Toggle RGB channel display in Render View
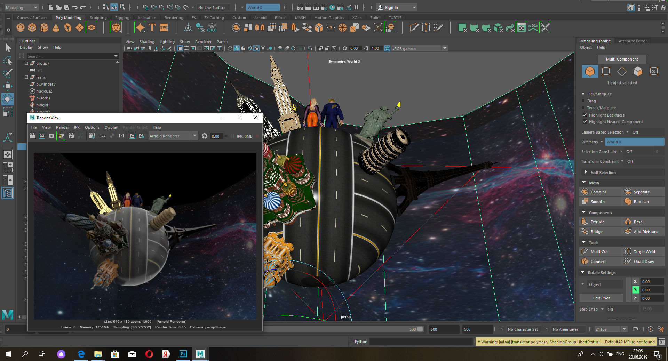This screenshot has height=361, width=668. (102, 136)
